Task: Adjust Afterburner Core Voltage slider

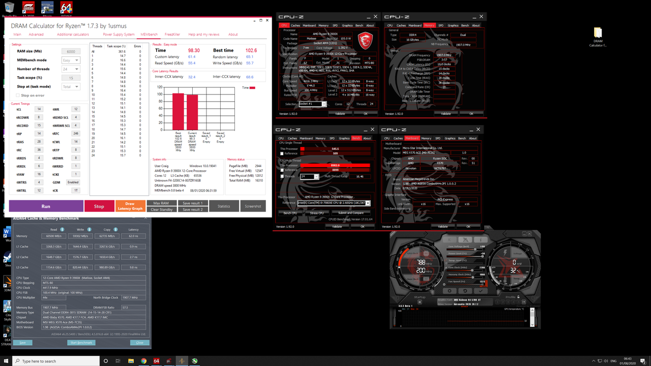Action: point(464,250)
